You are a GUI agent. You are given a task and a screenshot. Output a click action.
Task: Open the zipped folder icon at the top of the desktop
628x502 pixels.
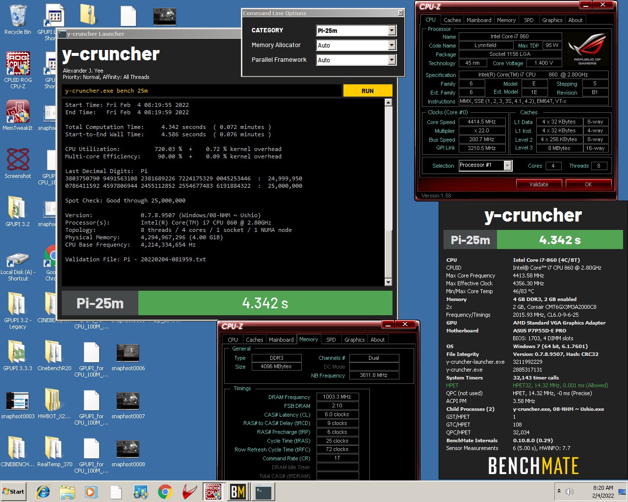pyautogui.click(x=89, y=15)
